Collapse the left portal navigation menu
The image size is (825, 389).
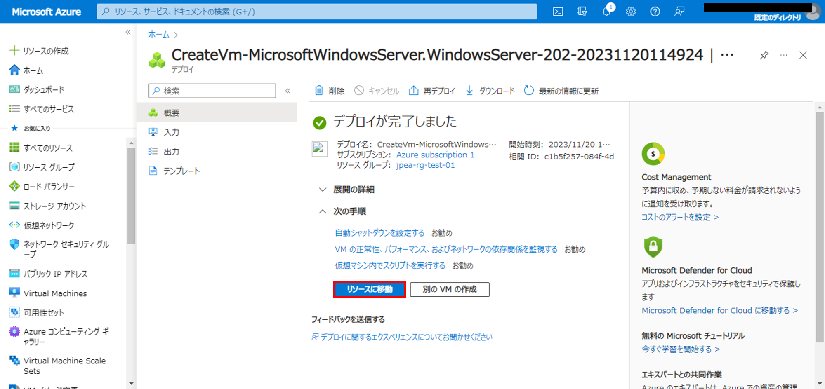point(128,32)
